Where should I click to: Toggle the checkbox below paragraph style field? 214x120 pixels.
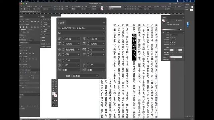click(x=110, y=9)
